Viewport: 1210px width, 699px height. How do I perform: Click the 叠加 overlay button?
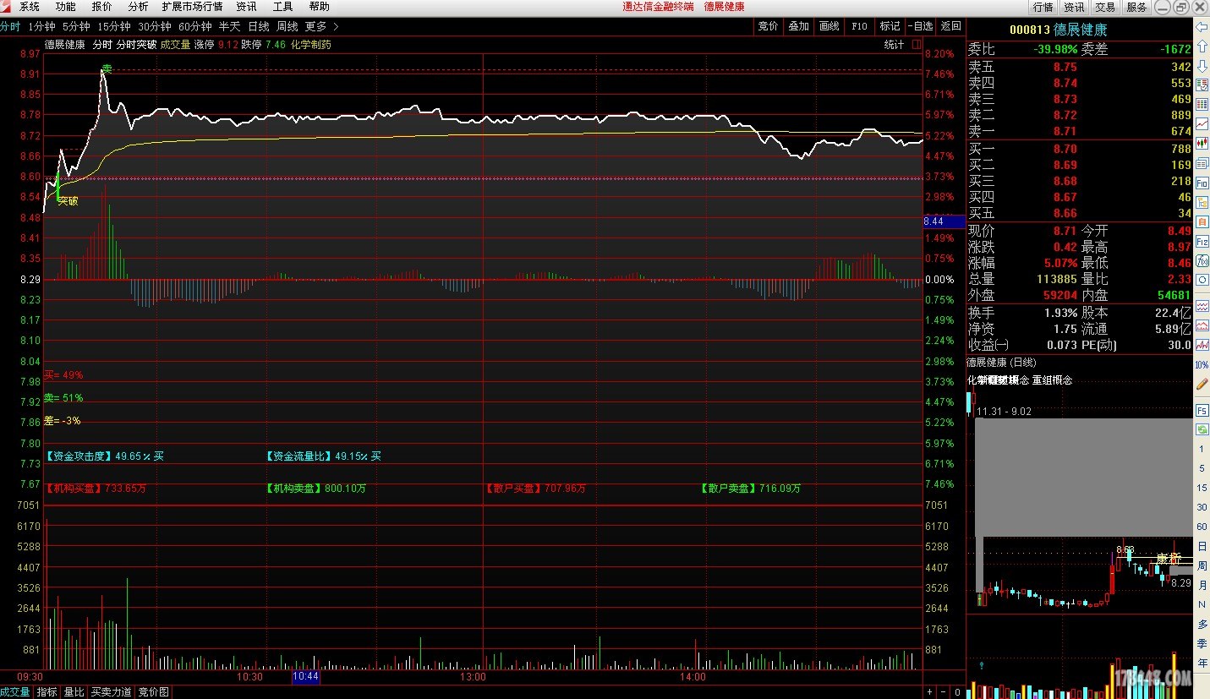coord(799,26)
